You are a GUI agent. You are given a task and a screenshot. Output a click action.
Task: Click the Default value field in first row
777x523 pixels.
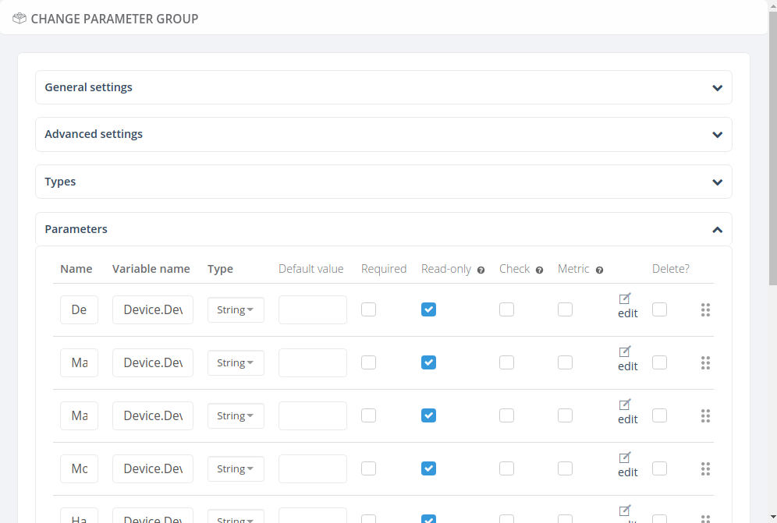[x=312, y=310]
